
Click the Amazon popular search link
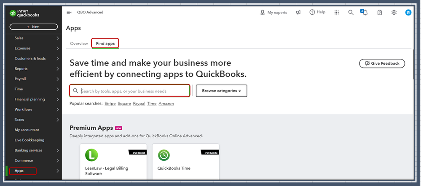pyautogui.click(x=166, y=104)
